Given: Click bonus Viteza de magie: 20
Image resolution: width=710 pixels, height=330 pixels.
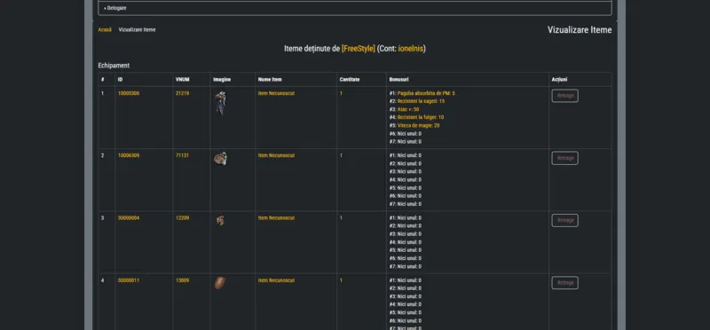Looking at the screenshot, I should coord(418,125).
